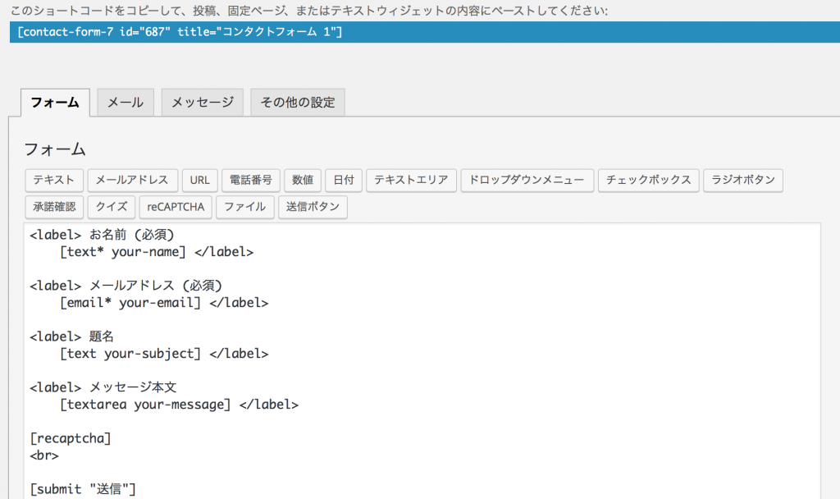
Task: Add the reCAPTCHA tag
Action: (176, 207)
